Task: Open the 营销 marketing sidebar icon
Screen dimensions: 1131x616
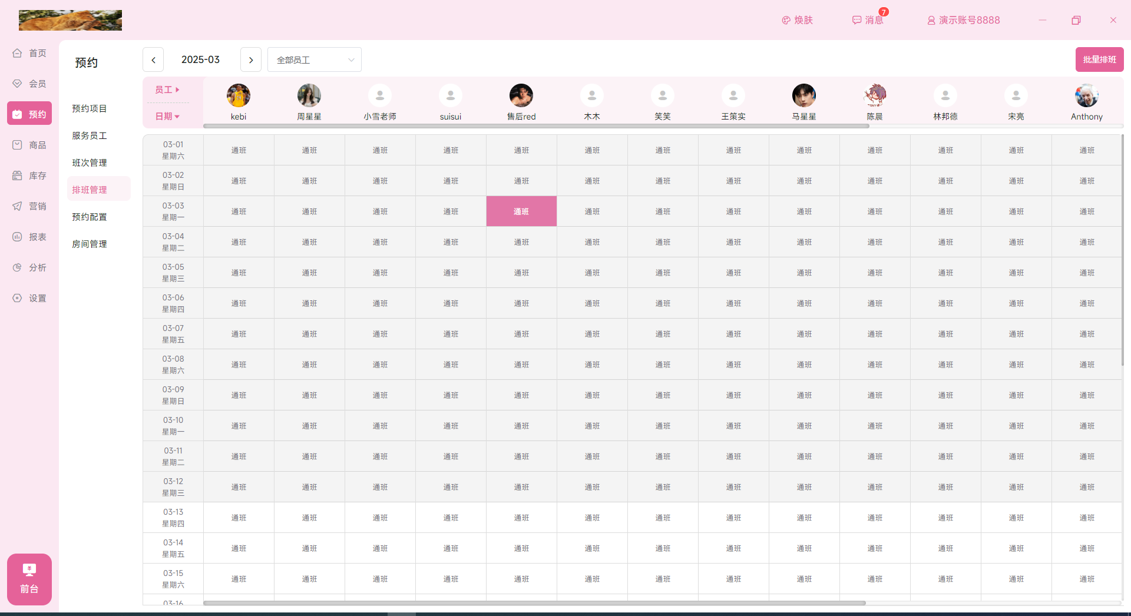Action: click(x=17, y=206)
